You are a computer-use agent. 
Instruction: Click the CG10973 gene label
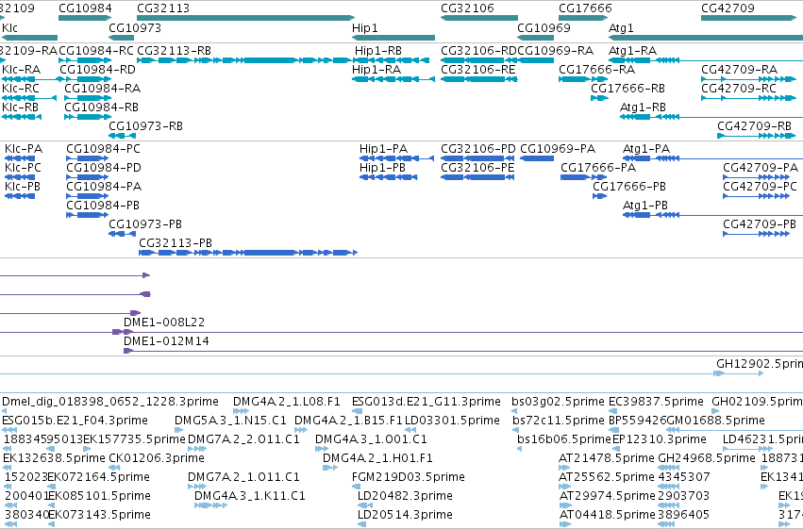click(x=135, y=28)
